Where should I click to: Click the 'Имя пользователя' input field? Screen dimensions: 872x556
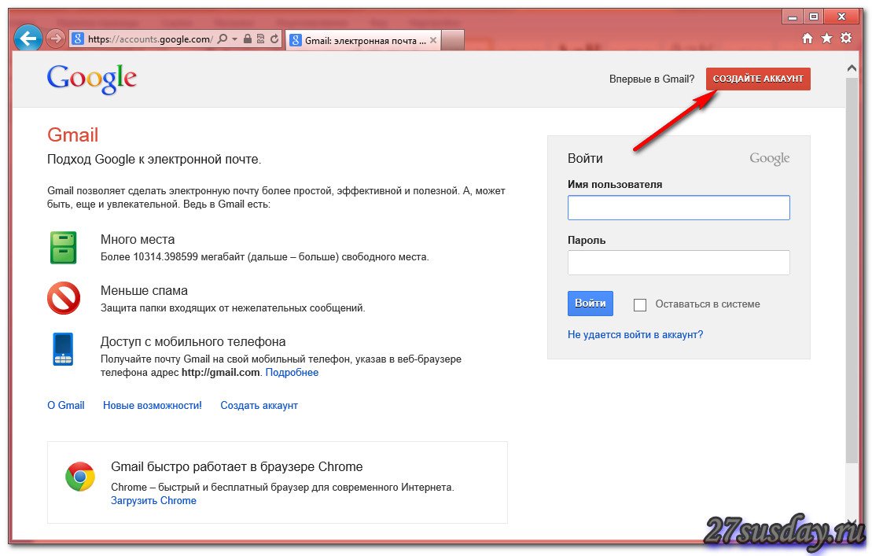tap(679, 208)
